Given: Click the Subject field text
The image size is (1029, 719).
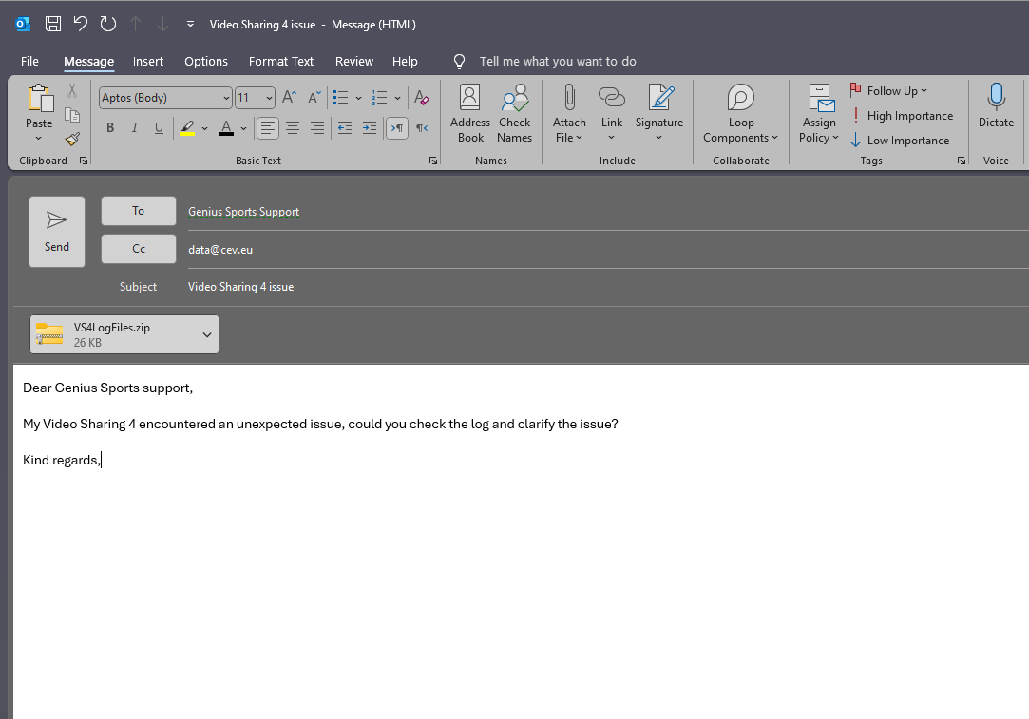Looking at the screenshot, I should click(240, 287).
